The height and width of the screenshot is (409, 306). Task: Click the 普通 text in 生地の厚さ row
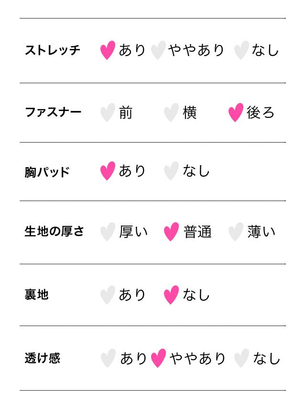(x=197, y=232)
